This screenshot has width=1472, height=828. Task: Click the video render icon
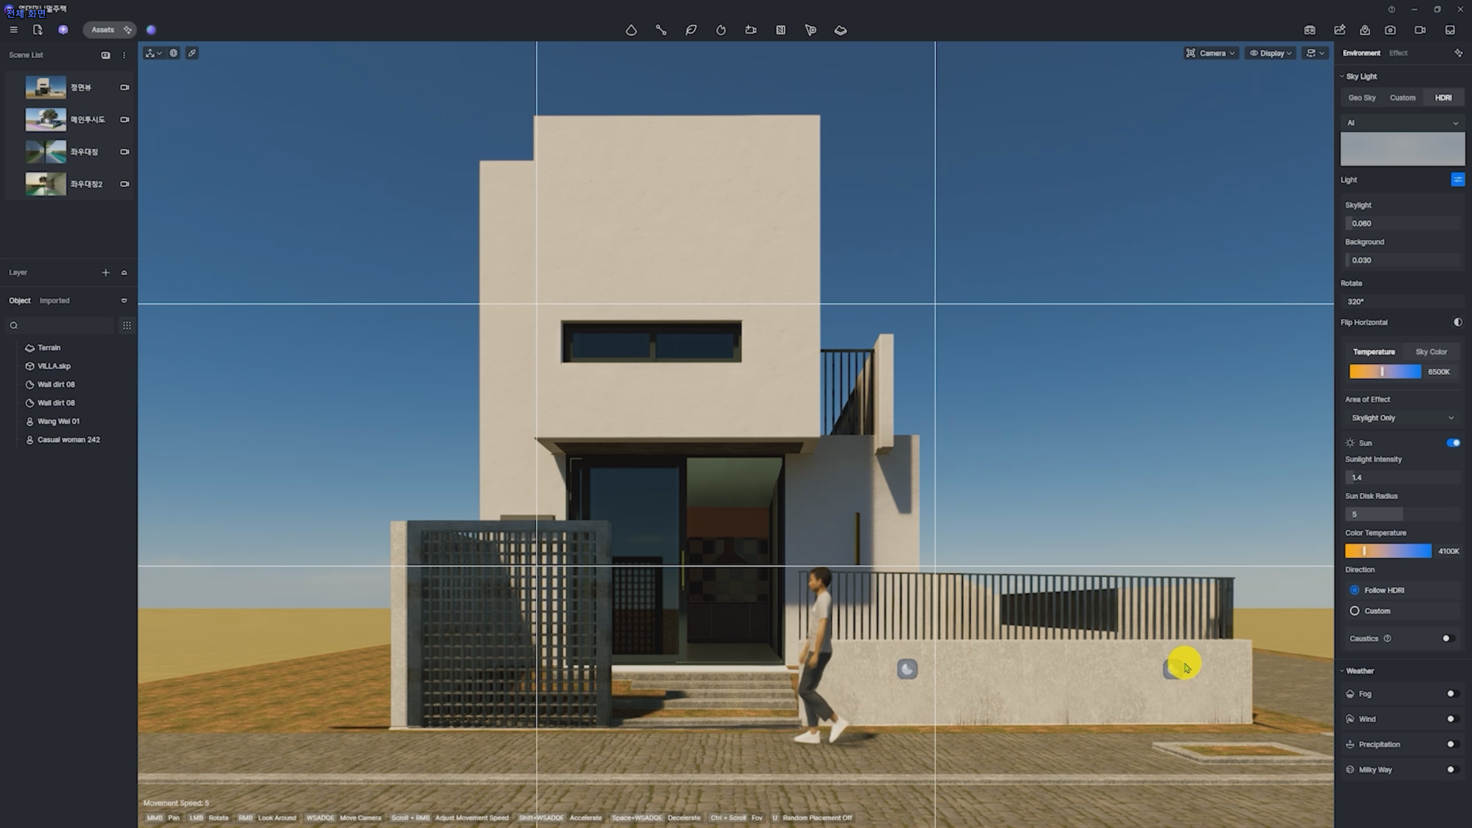[x=1420, y=30]
